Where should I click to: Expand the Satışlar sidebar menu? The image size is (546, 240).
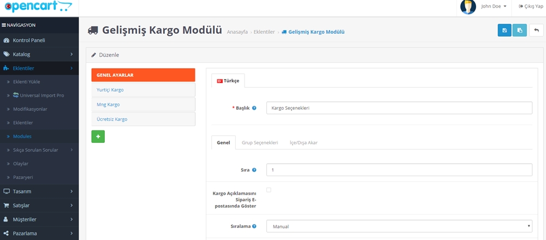coord(39,205)
